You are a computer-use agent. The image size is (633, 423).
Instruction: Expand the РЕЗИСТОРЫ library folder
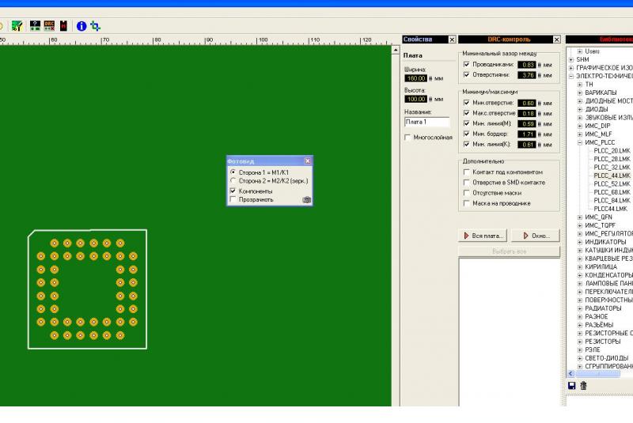coord(579,342)
